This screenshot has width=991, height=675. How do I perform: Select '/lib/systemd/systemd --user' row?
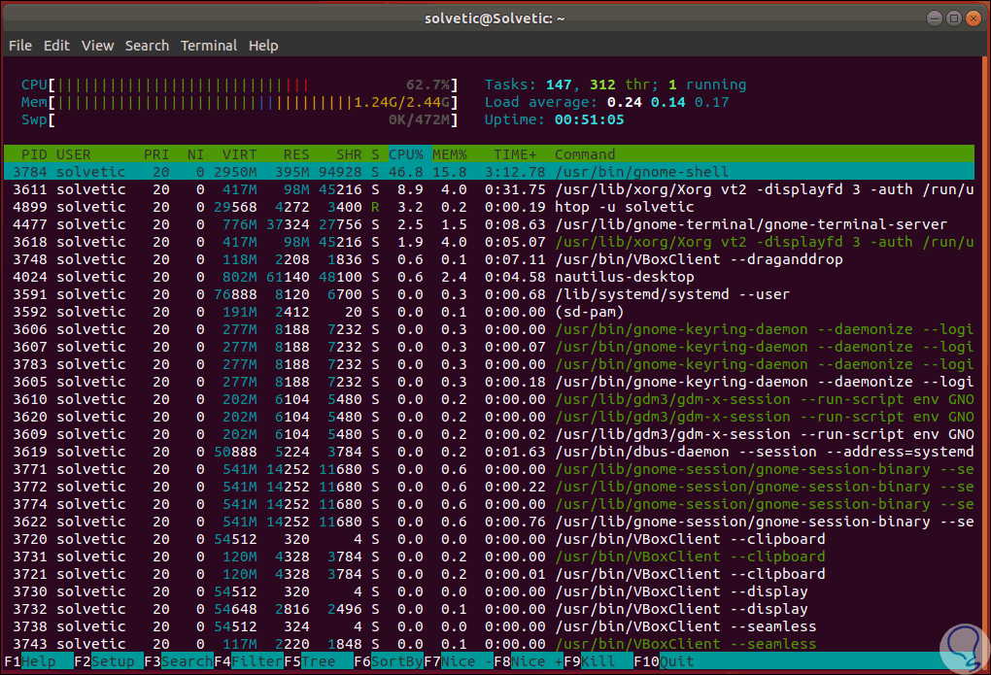(489, 294)
